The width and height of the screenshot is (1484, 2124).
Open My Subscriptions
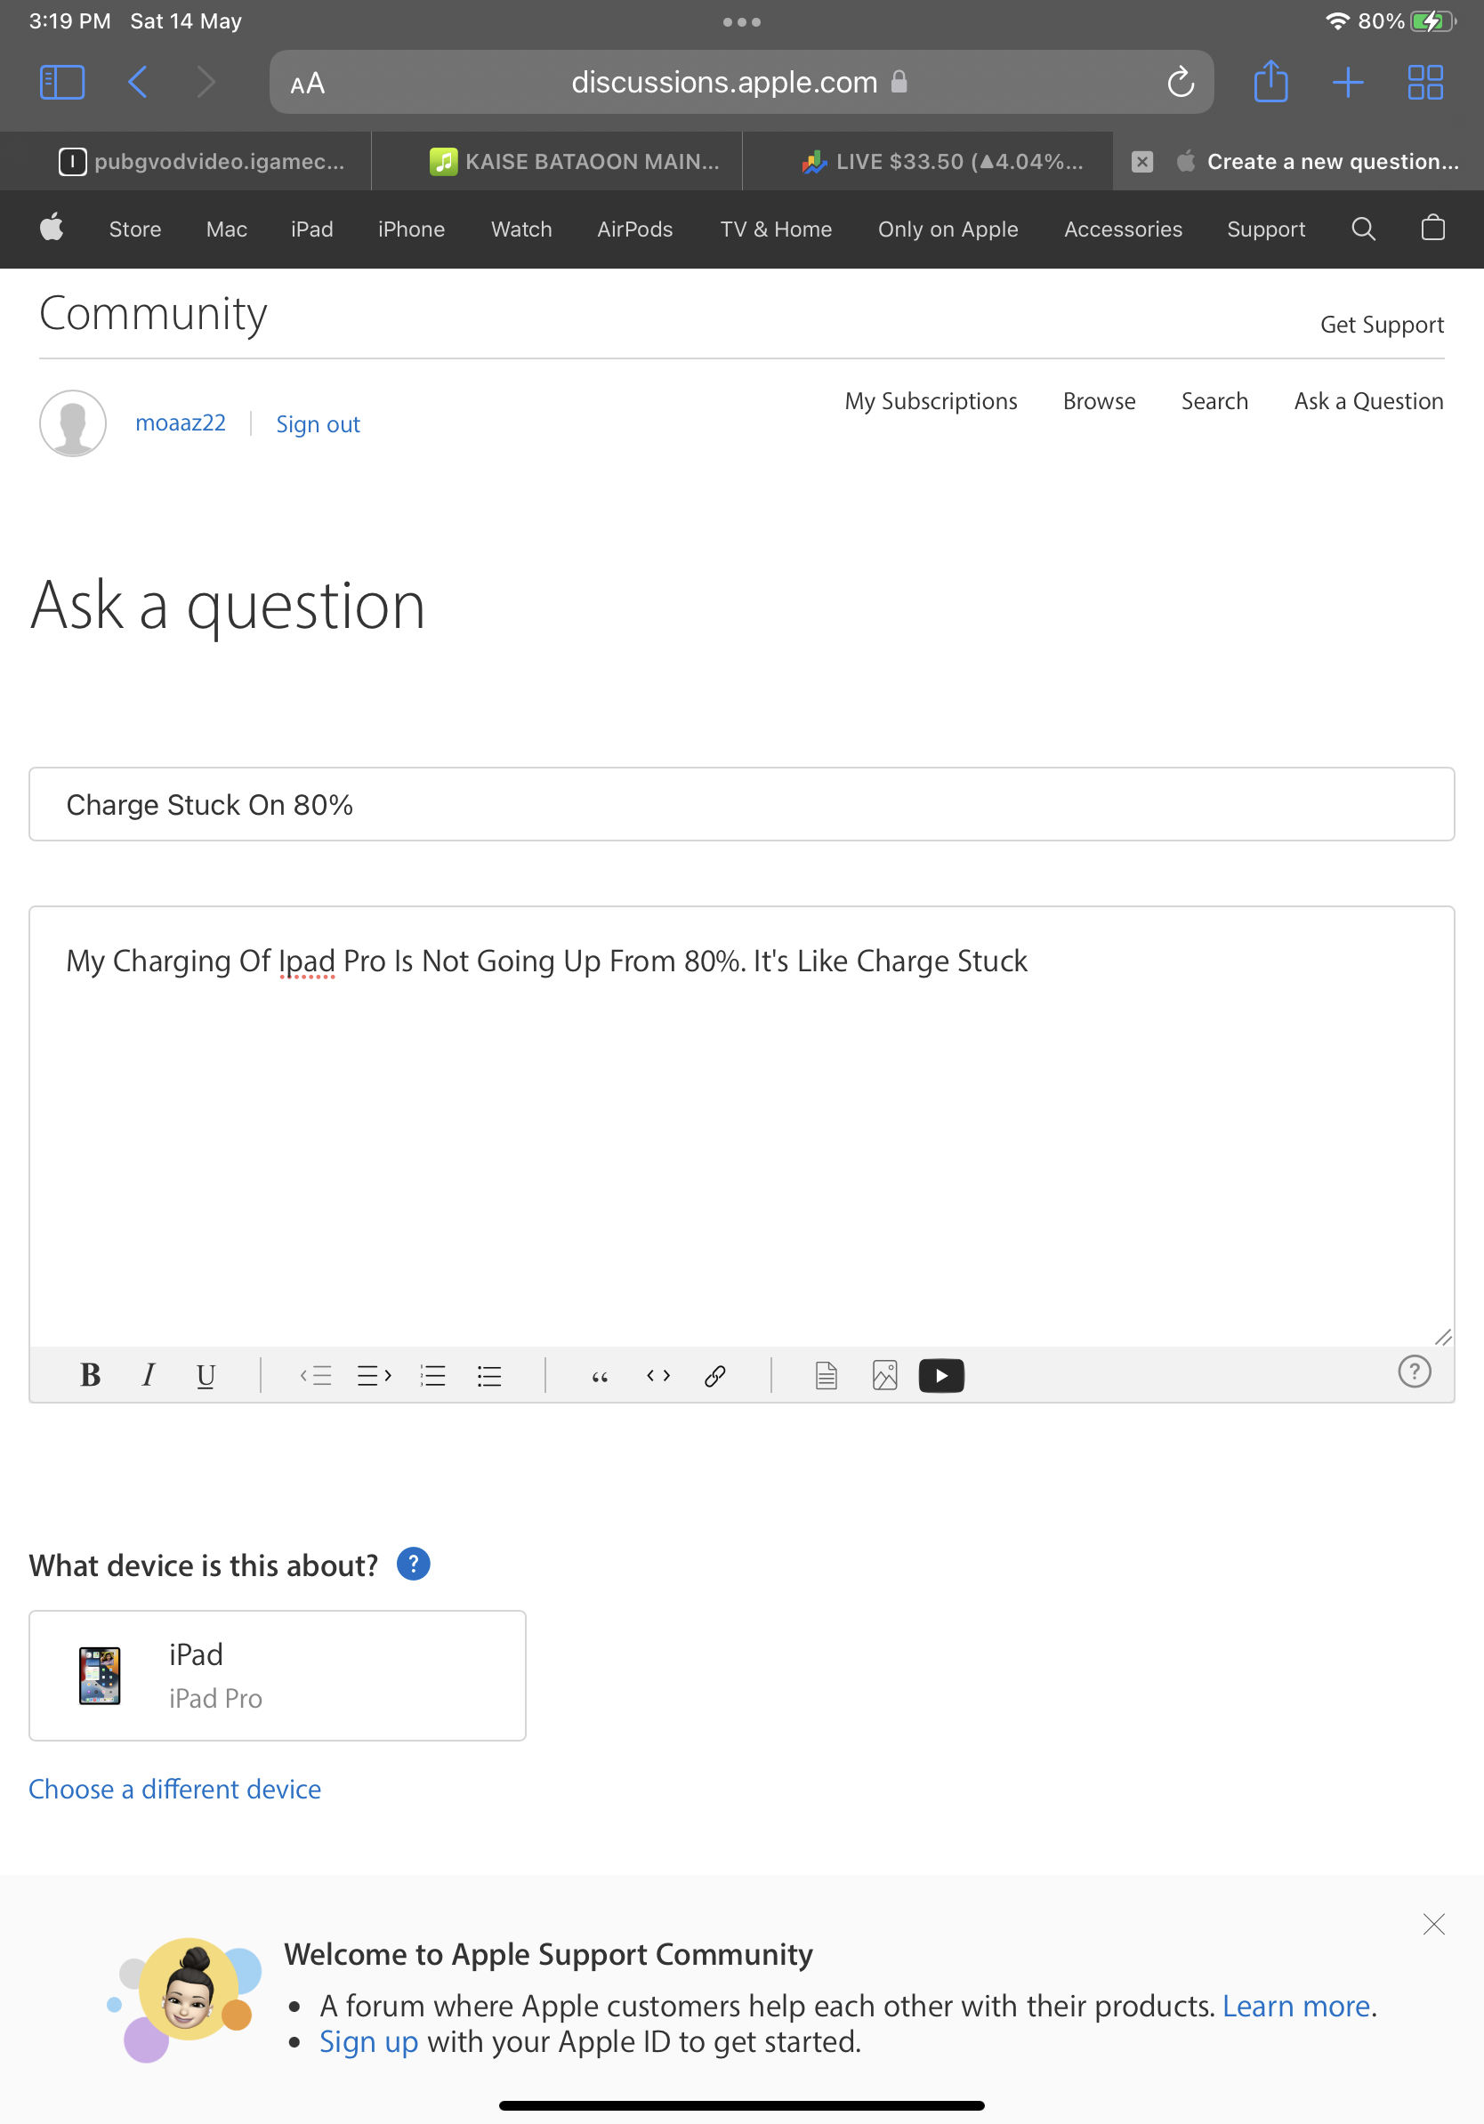(x=931, y=401)
